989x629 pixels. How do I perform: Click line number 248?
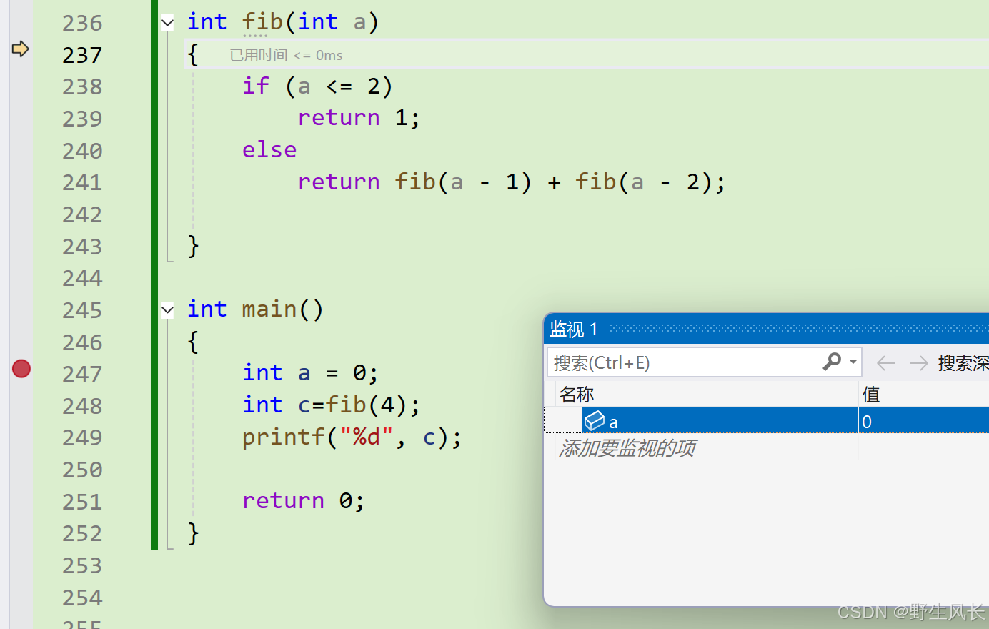click(x=82, y=406)
